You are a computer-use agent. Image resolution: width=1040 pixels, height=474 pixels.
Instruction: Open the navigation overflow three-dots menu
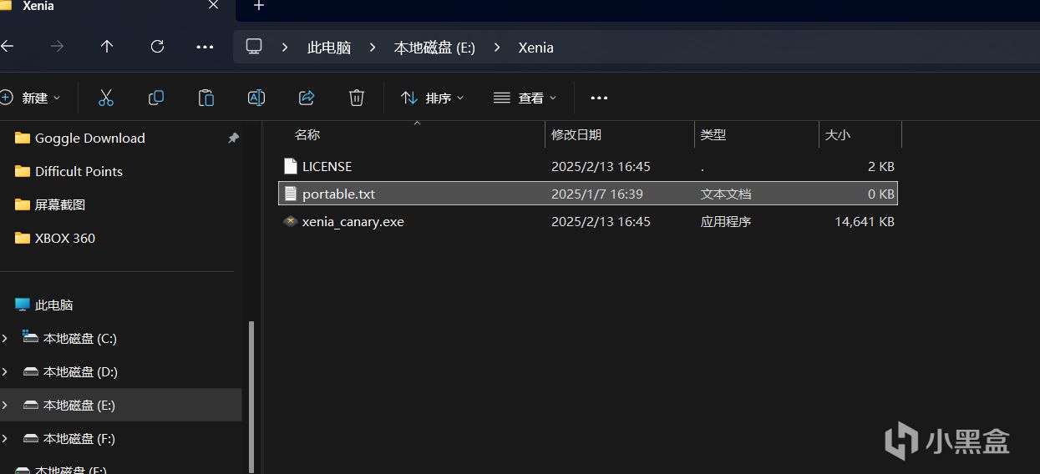click(x=205, y=47)
